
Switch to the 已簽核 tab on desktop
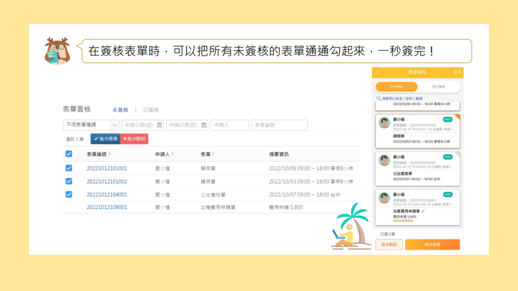coord(151,110)
